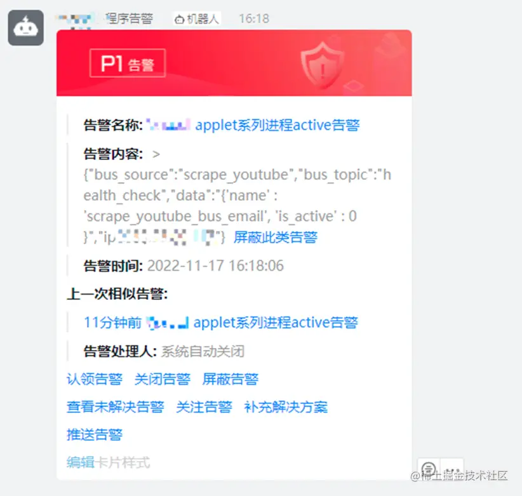This screenshot has height=496, width=522.
Task: Click the 机器人 bot tag
Action: pos(197,18)
